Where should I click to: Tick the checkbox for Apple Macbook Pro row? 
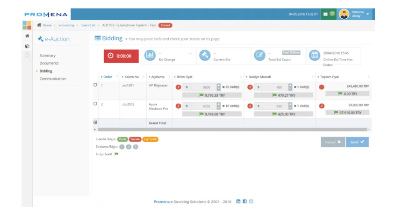pyautogui.click(x=95, y=104)
